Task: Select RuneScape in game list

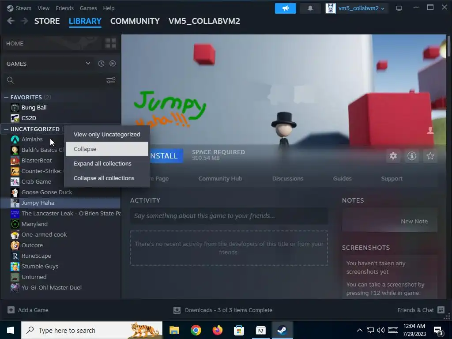Action: pos(60,256)
